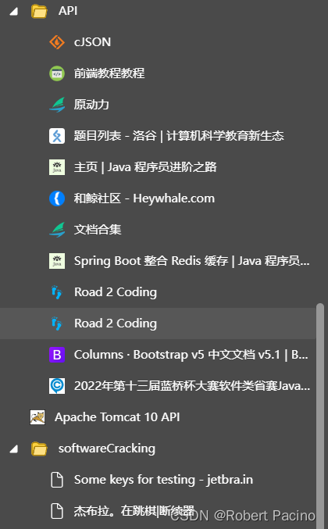Open Some keys for testing - jetbra.in
328x529 pixels.
click(x=163, y=480)
